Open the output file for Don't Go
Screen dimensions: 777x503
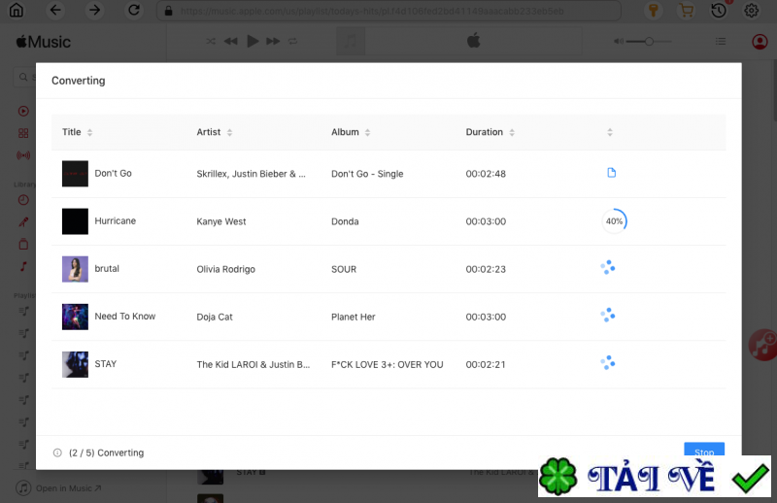point(612,173)
